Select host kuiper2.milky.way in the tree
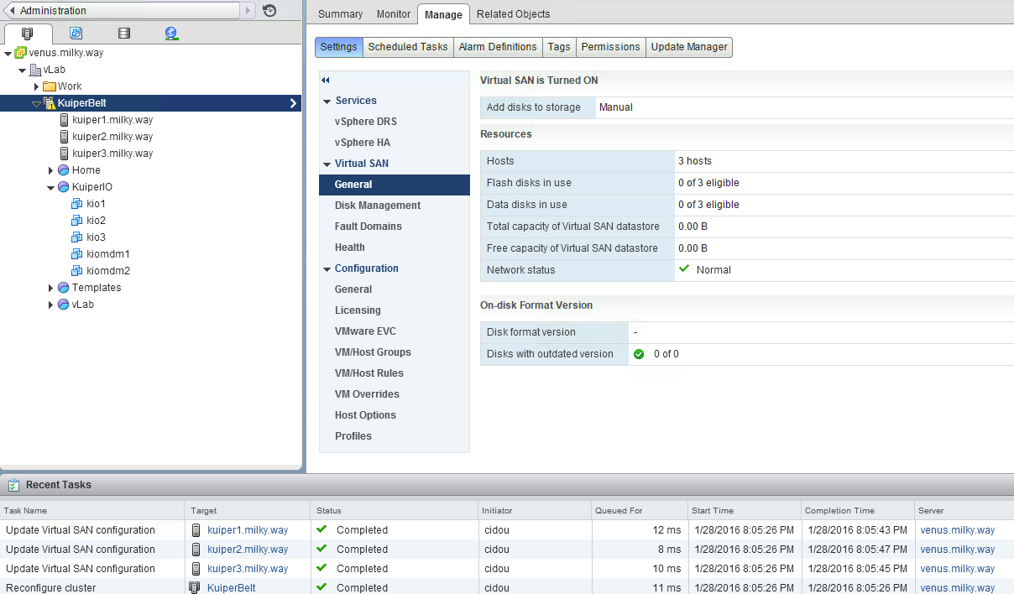 coord(112,137)
